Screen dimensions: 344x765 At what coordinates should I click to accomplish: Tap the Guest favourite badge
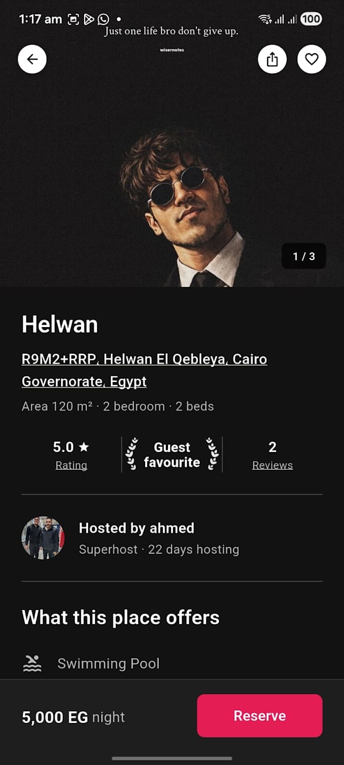[x=172, y=455]
